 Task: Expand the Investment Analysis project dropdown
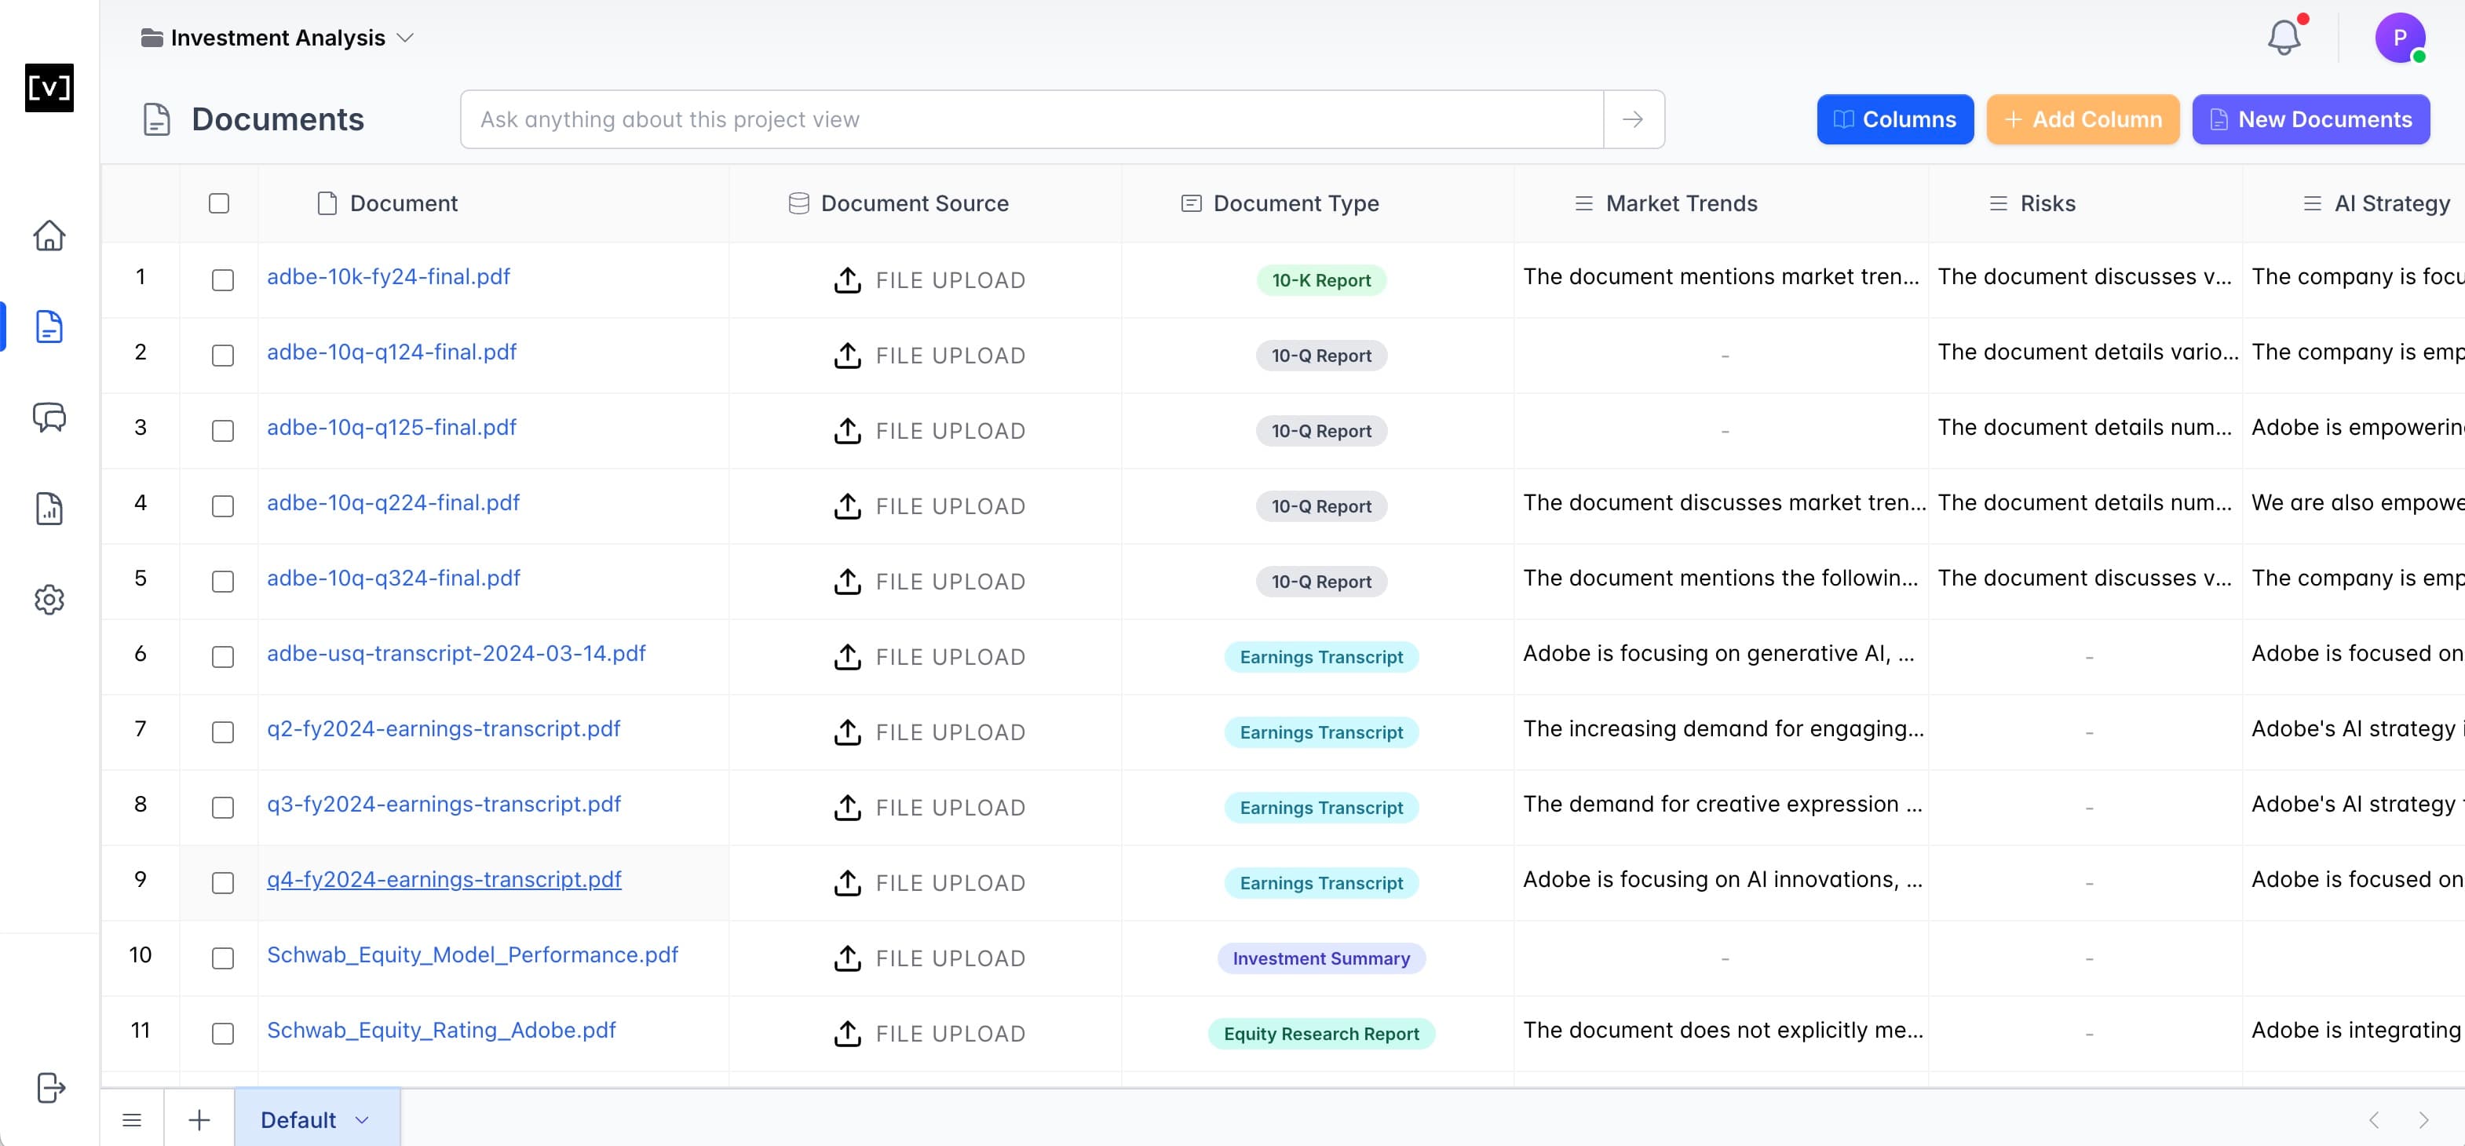pyautogui.click(x=406, y=38)
